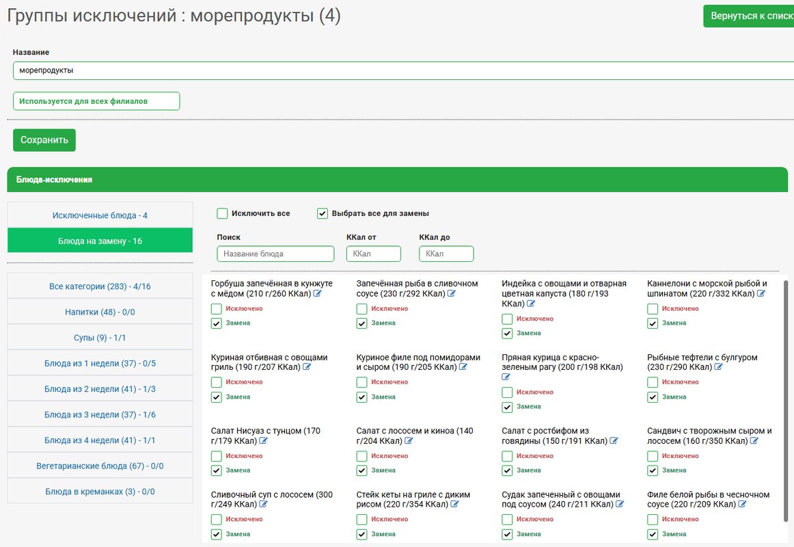Screen dimensions: 794x547
Task: Open editor for Салат Нисуаз с тунцом
Action: [x=263, y=441]
